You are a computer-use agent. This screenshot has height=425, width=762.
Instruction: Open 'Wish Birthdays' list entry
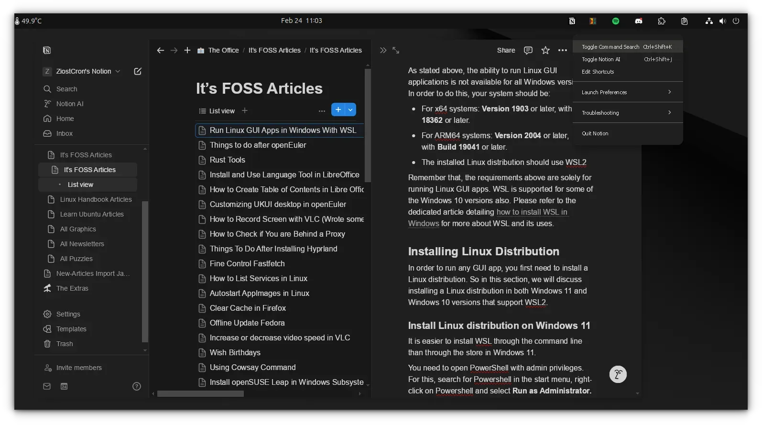click(x=235, y=352)
